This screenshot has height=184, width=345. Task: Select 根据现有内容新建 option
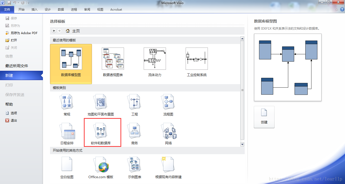tap(168, 168)
